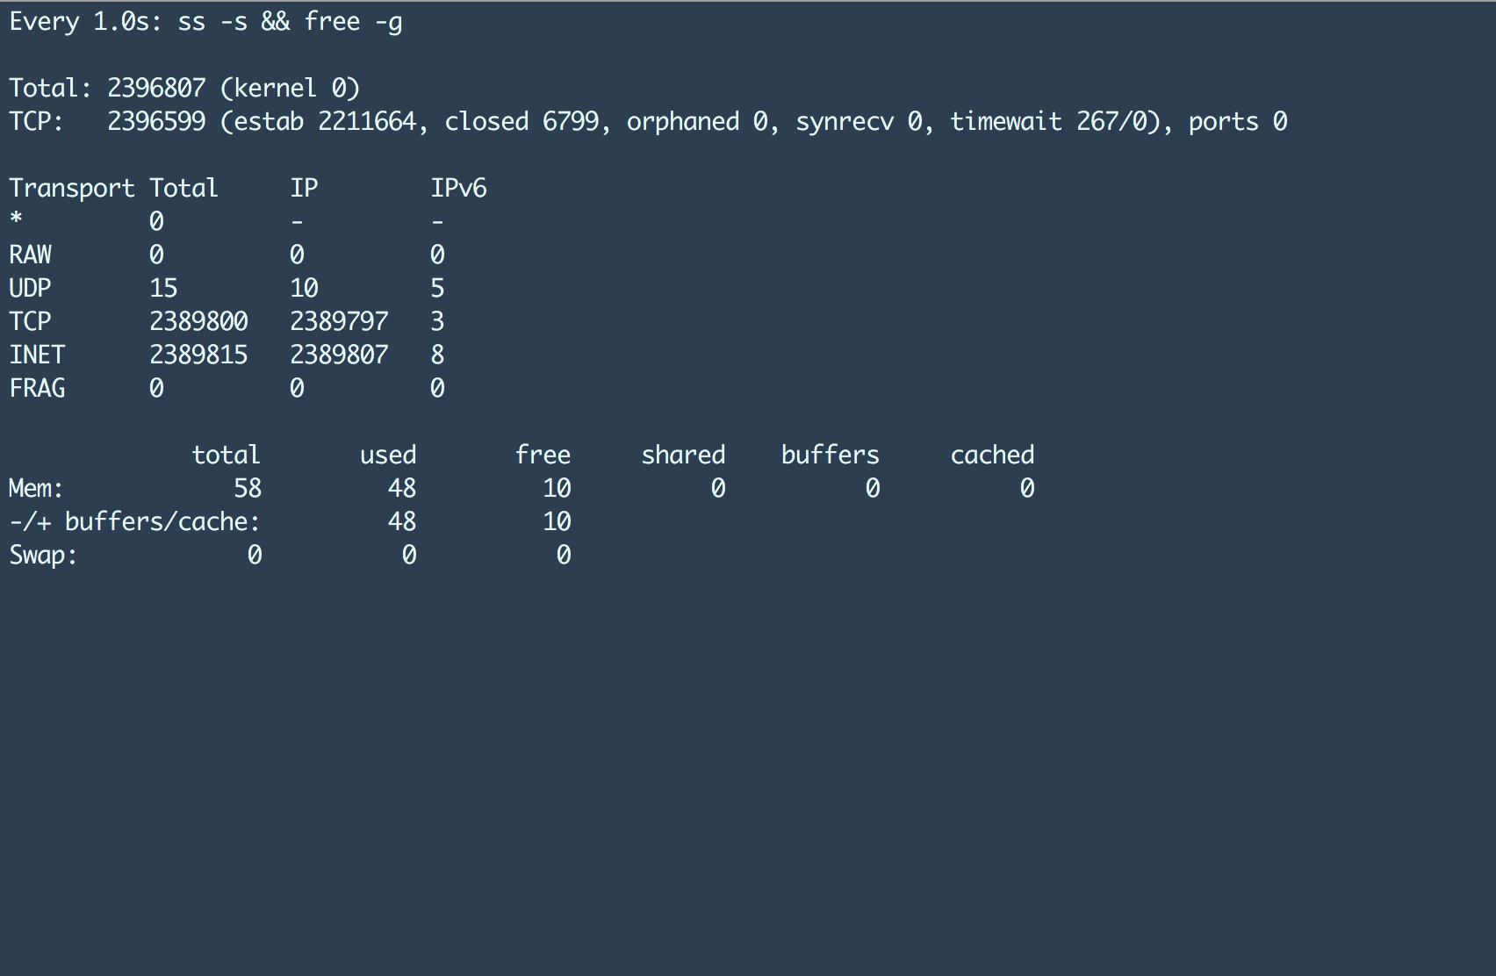The image size is (1496, 976).
Task: Click the IPv6 column header
Action: (458, 188)
